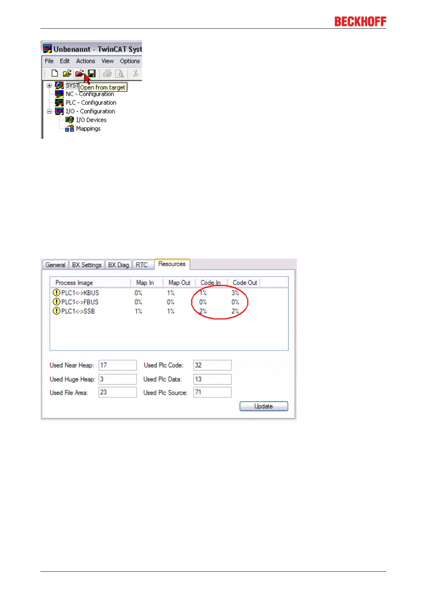The width and height of the screenshot is (427, 604).
Task: Click the Print toolbar icon
Action: [107, 74]
